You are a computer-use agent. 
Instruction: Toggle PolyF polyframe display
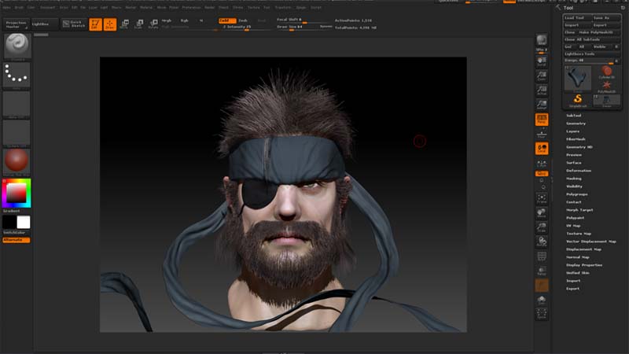coord(542,256)
